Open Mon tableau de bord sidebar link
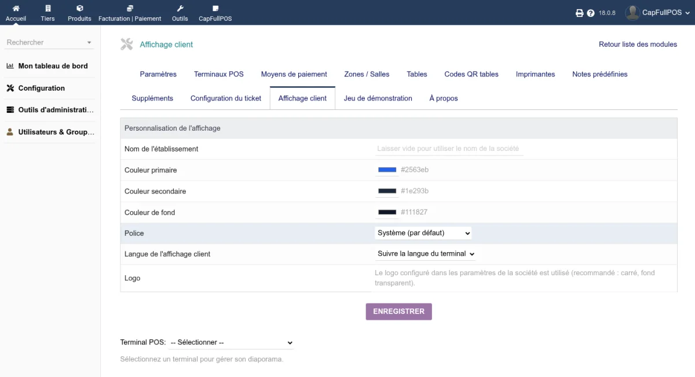Screen dimensions: 695x377 [53, 66]
